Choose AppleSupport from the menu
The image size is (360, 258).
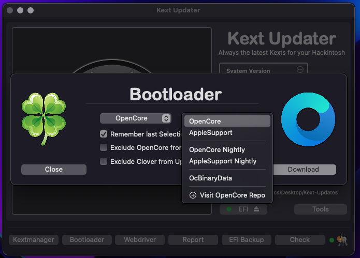(x=227, y=133)
